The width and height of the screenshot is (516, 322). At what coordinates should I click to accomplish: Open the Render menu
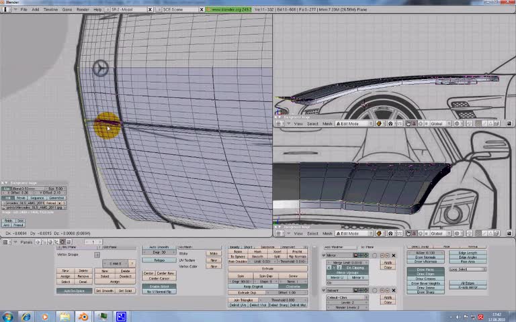click(x=83, y=9)
